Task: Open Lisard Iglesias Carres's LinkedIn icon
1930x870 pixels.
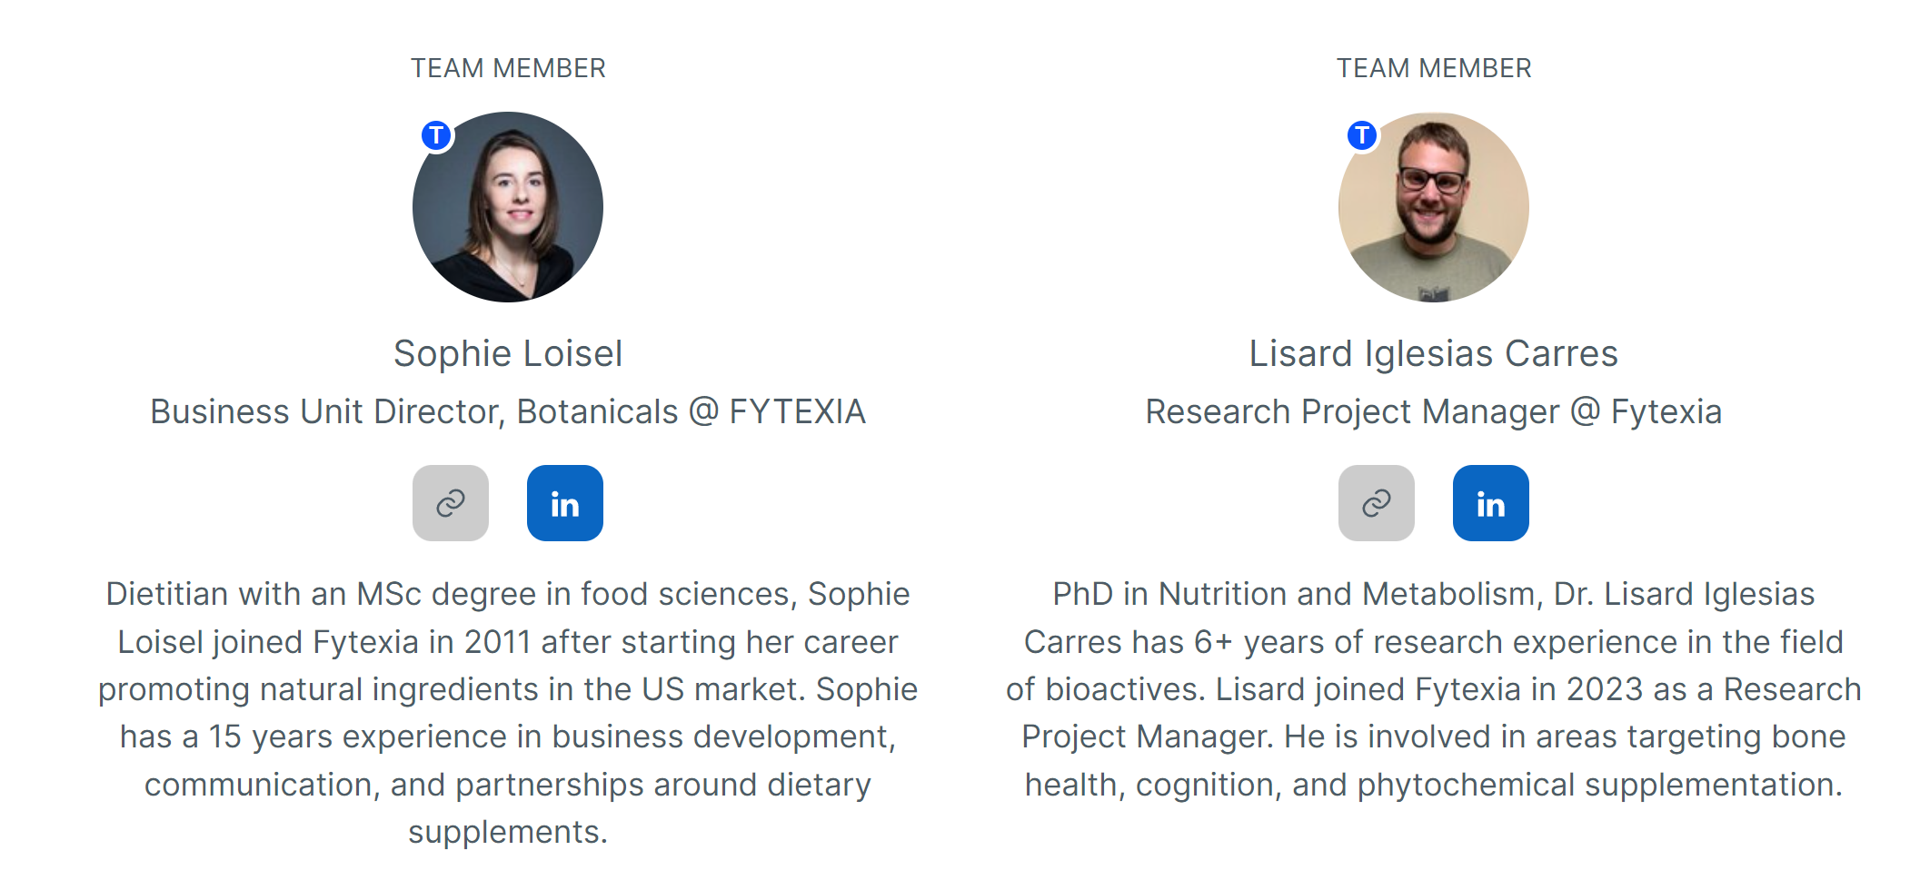Action: [1490, 503]
